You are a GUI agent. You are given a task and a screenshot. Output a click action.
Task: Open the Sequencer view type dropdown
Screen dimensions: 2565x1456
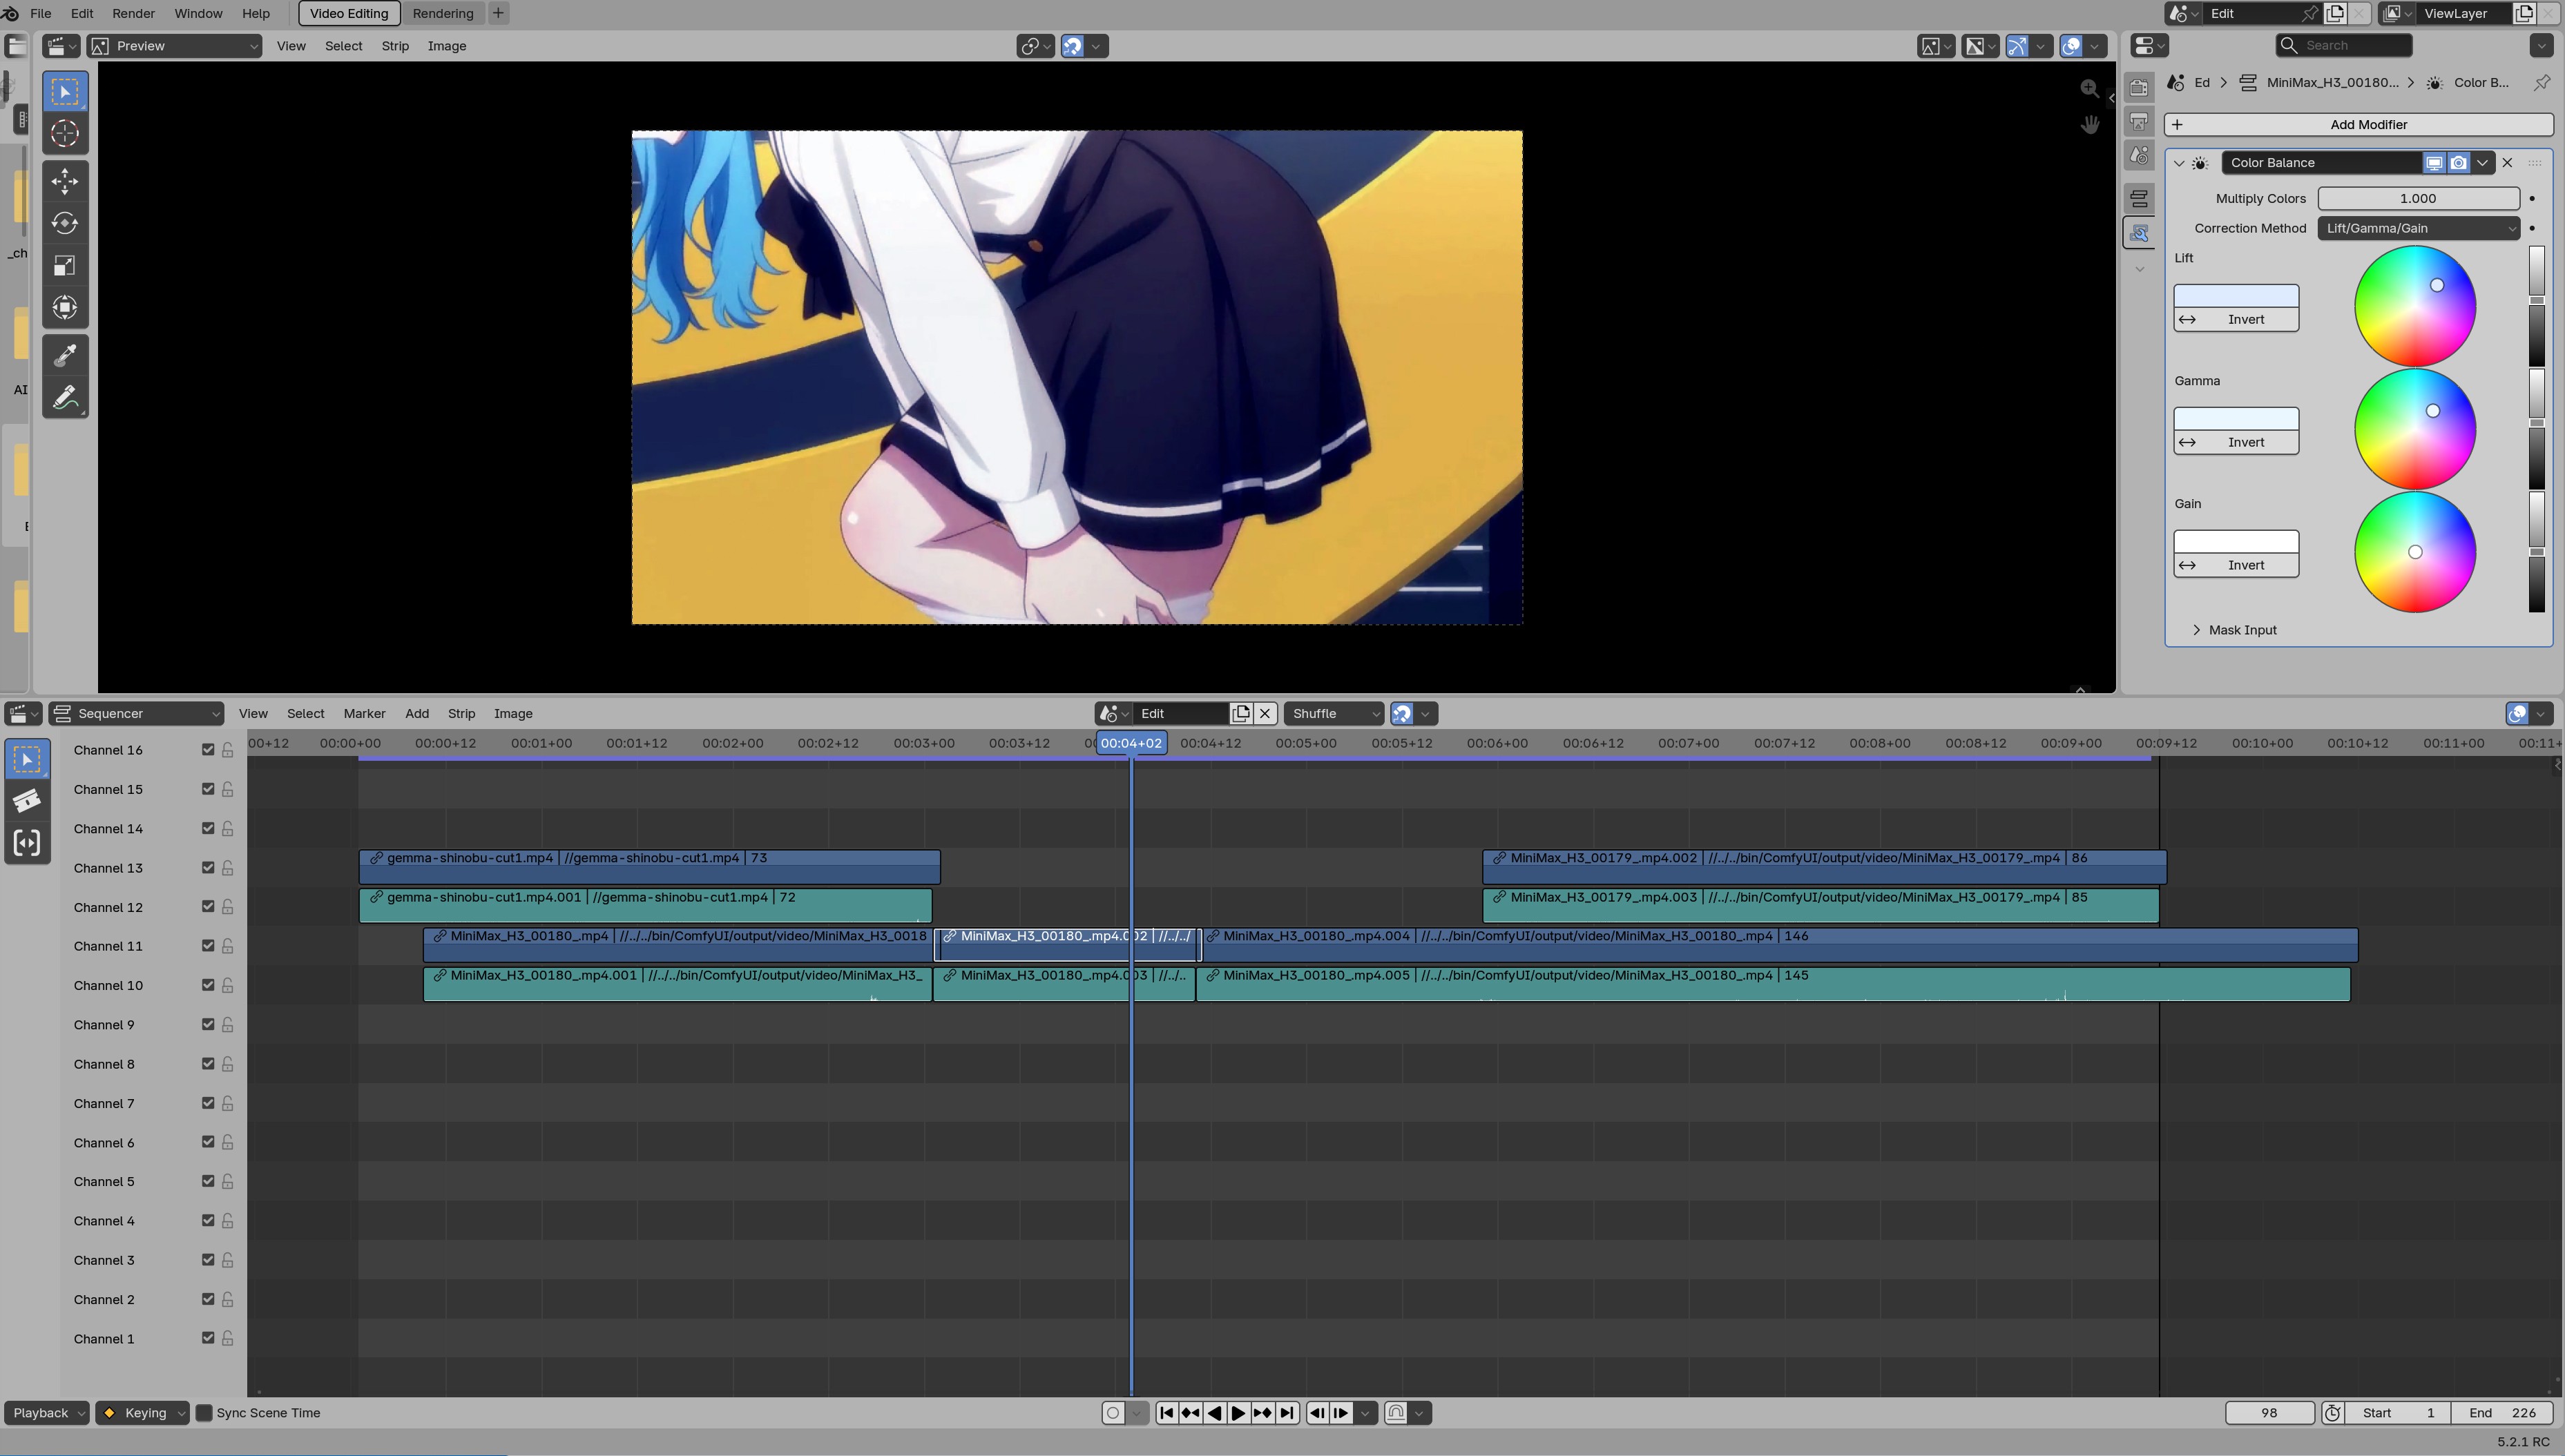pyautogui.click(x=137, y=714)
